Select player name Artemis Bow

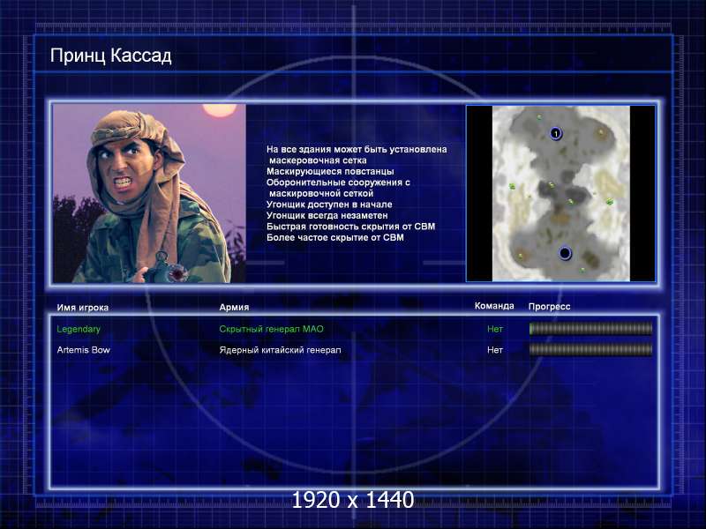pos(83,350)
